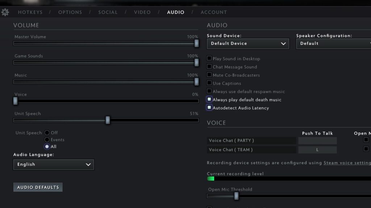Open the Speaker Configuration dropdown

333,43
